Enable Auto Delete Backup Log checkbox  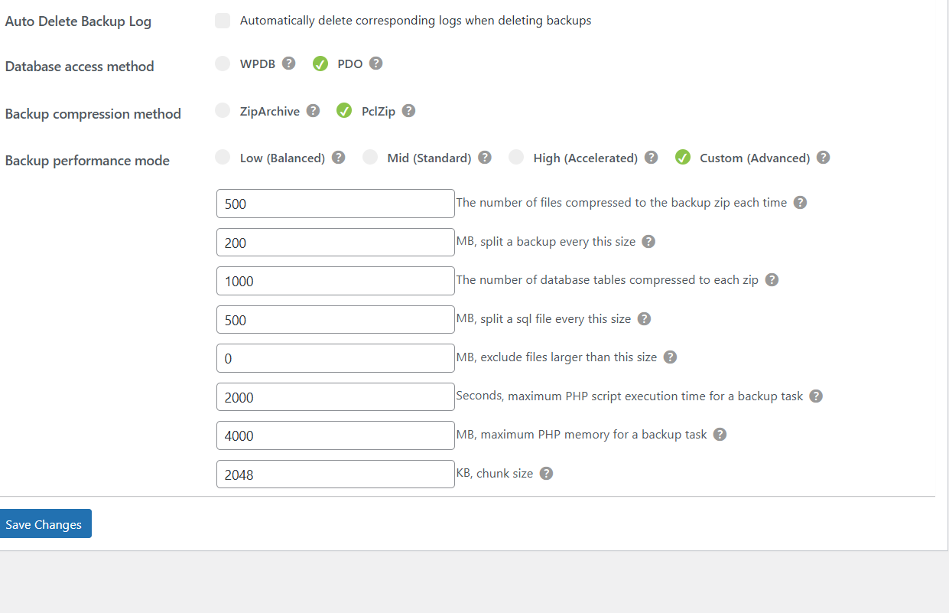coord(223,21)
